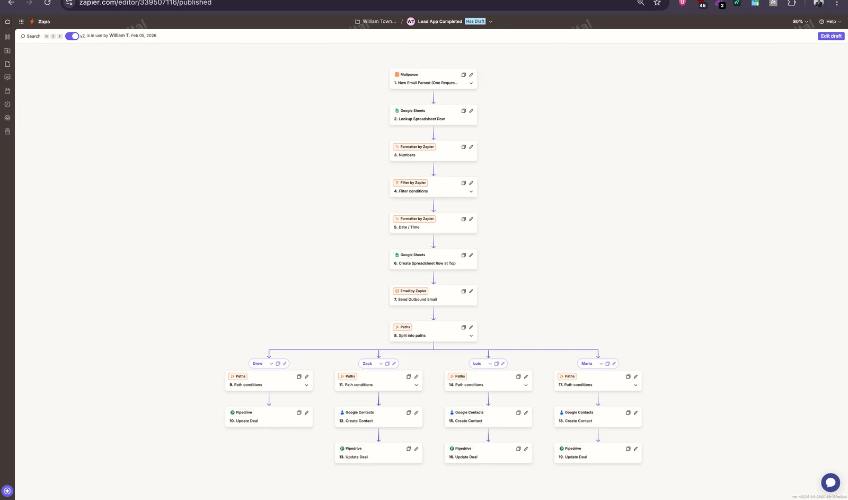Expand step 9 Path conditions chevron

306,385
